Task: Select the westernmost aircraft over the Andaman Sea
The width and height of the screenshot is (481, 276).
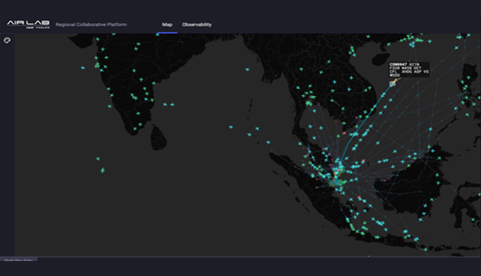Action: click(232, 127)
